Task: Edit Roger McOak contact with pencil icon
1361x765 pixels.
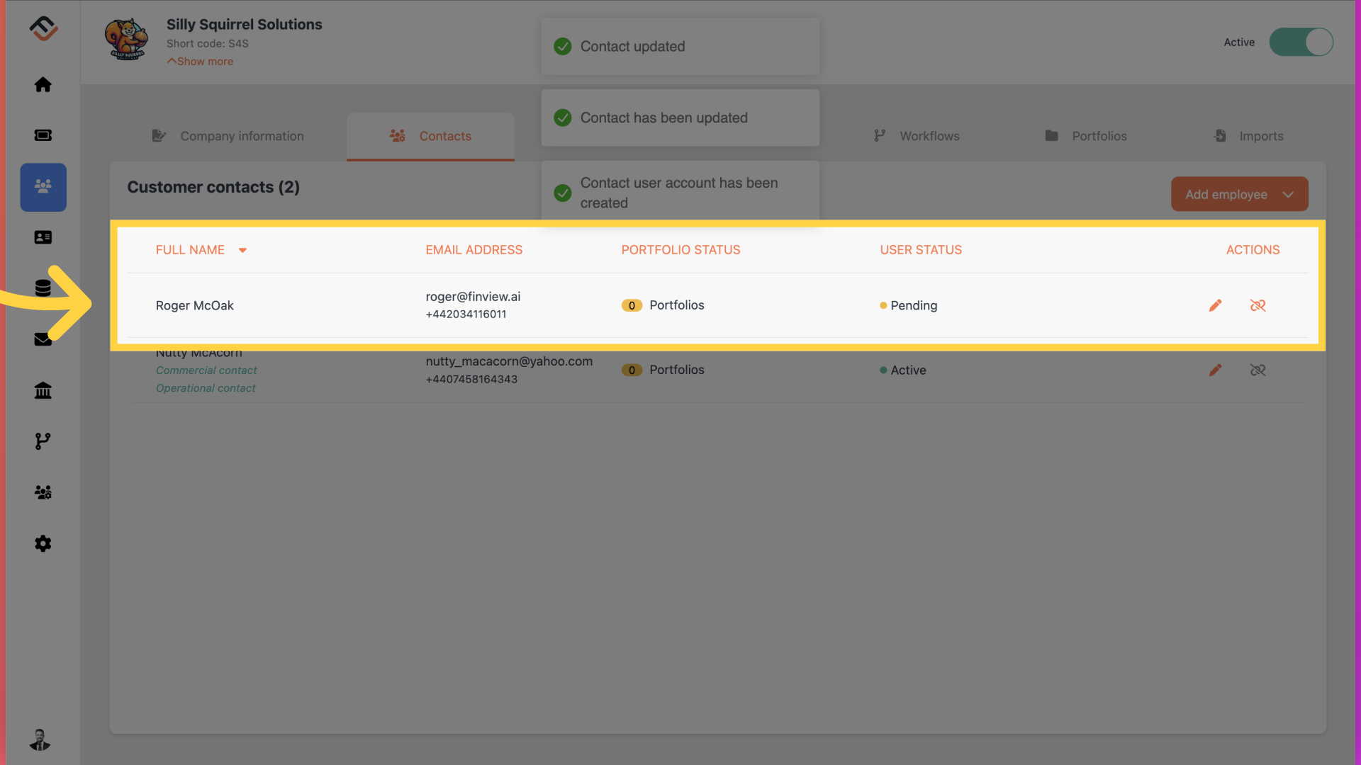Action: 1215,305
